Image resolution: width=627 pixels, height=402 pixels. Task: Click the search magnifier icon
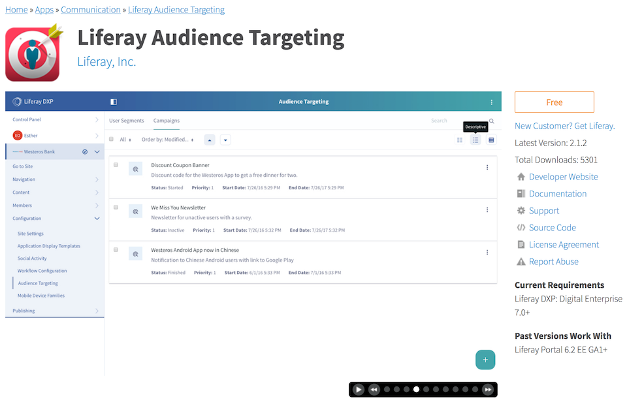click(x=491, y=121)
